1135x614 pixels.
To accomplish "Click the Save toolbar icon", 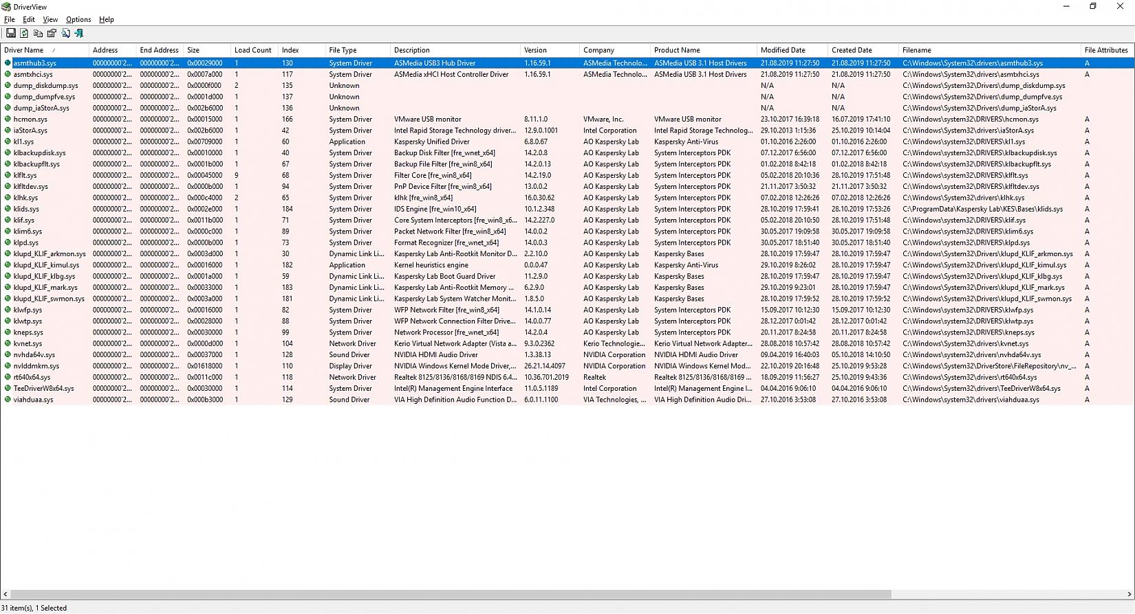I will (11, 33).
